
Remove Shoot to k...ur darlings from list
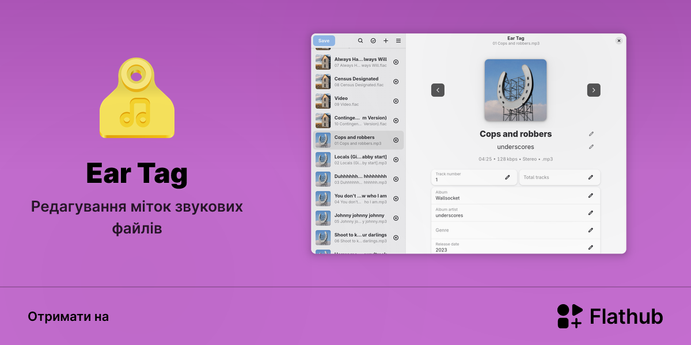tap(396, 238)
